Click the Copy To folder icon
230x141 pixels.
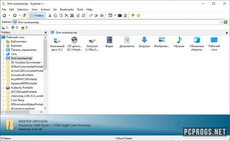point(96,16)
